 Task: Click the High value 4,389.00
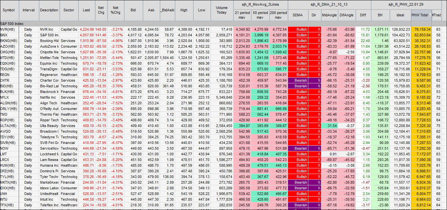coord(184,29)
